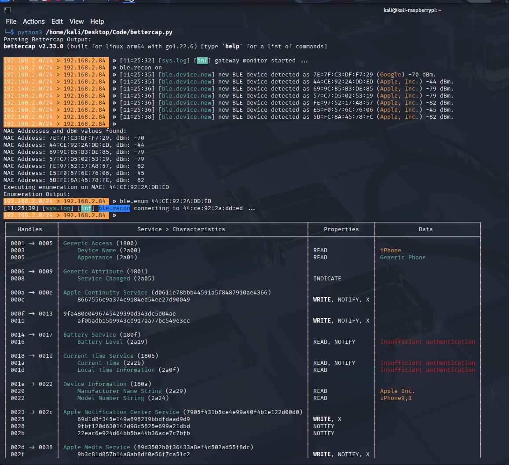
Task: Click 'Service Changed (2a05)' characteristic
Action: click(116, 279)
